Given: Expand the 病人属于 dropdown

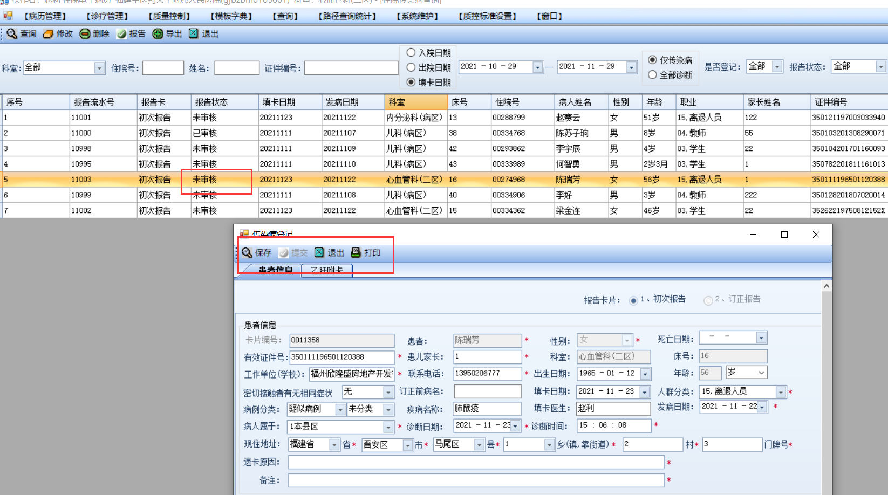Looking at the screenshot, I should coord(388,427).
